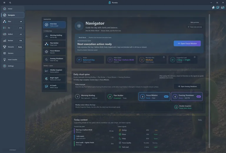Click the Focus Quality icon in Latest signals
The width and height of the screenshot is (226, 153).
(x=120, y=143)
